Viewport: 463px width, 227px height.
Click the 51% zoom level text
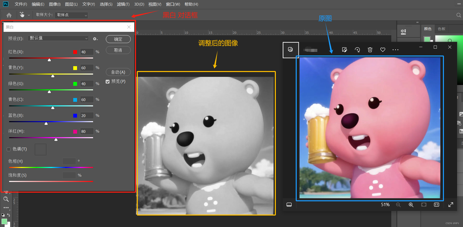pos(385,205)
